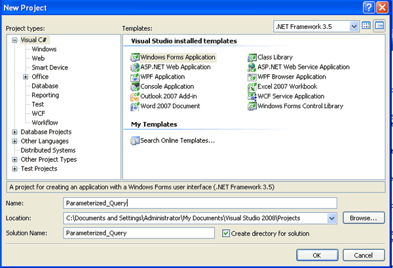Click the Browse... button
393x268 pixels.
(x=364, y=218)
